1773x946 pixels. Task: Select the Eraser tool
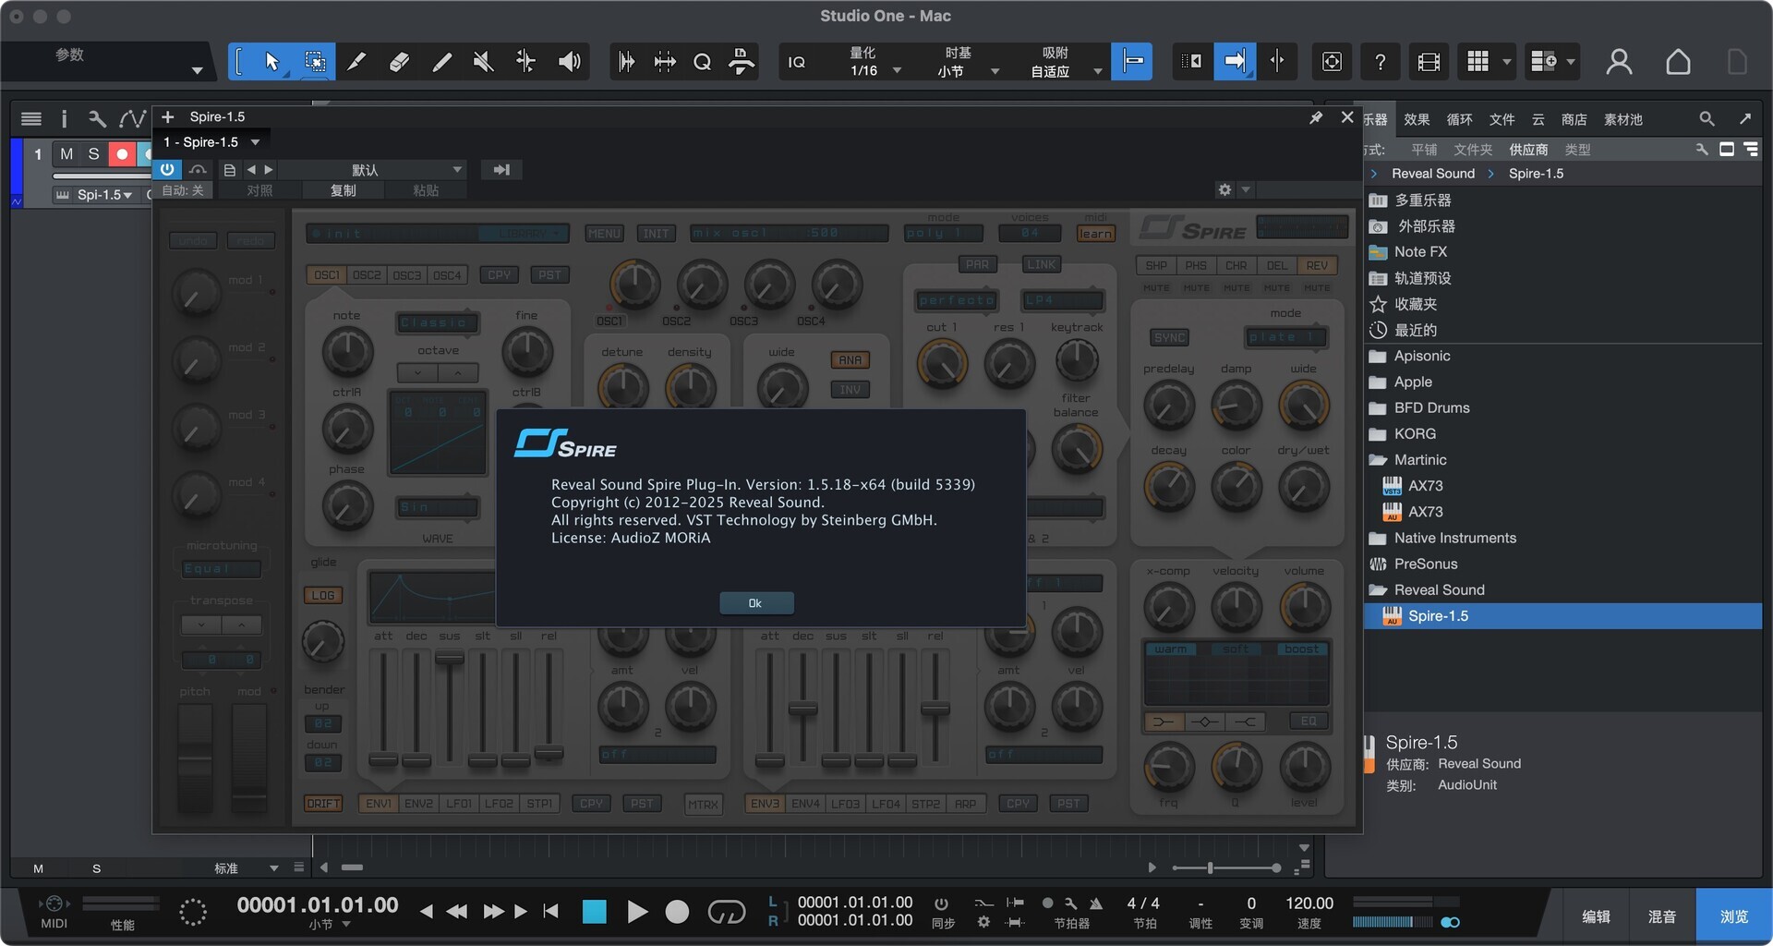point(399,62)
